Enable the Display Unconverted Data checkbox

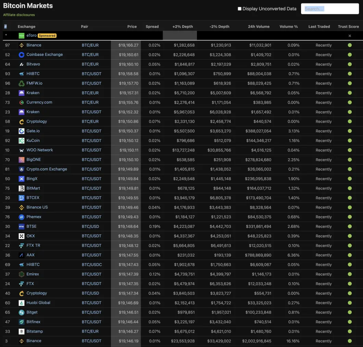[240, 9]
